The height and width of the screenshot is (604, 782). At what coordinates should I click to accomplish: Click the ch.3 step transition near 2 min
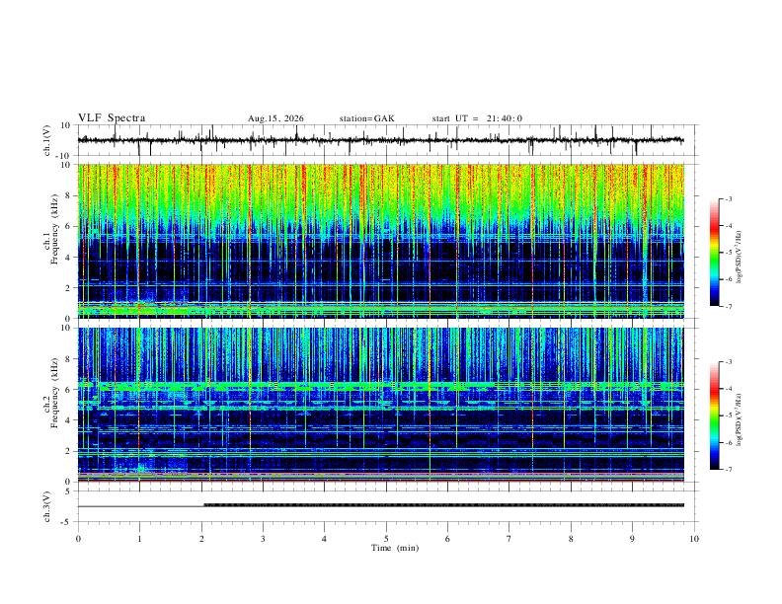[x=203, y=505]
